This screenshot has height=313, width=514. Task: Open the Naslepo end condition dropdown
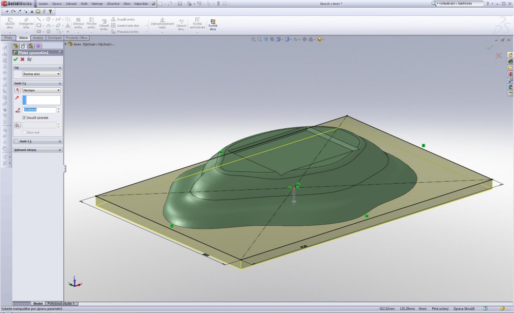point(41,90)
